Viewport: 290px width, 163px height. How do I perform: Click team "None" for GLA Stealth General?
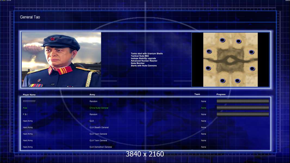203,127
